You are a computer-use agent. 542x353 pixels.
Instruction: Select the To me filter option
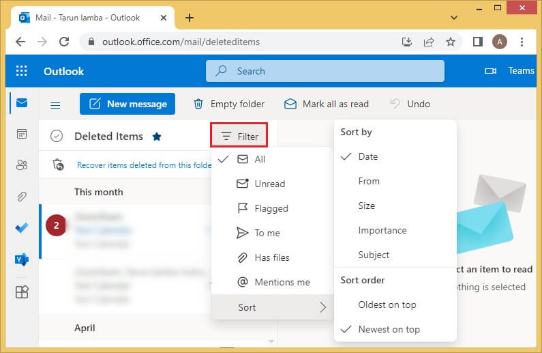pyautogui.click(x=273, y=233)
